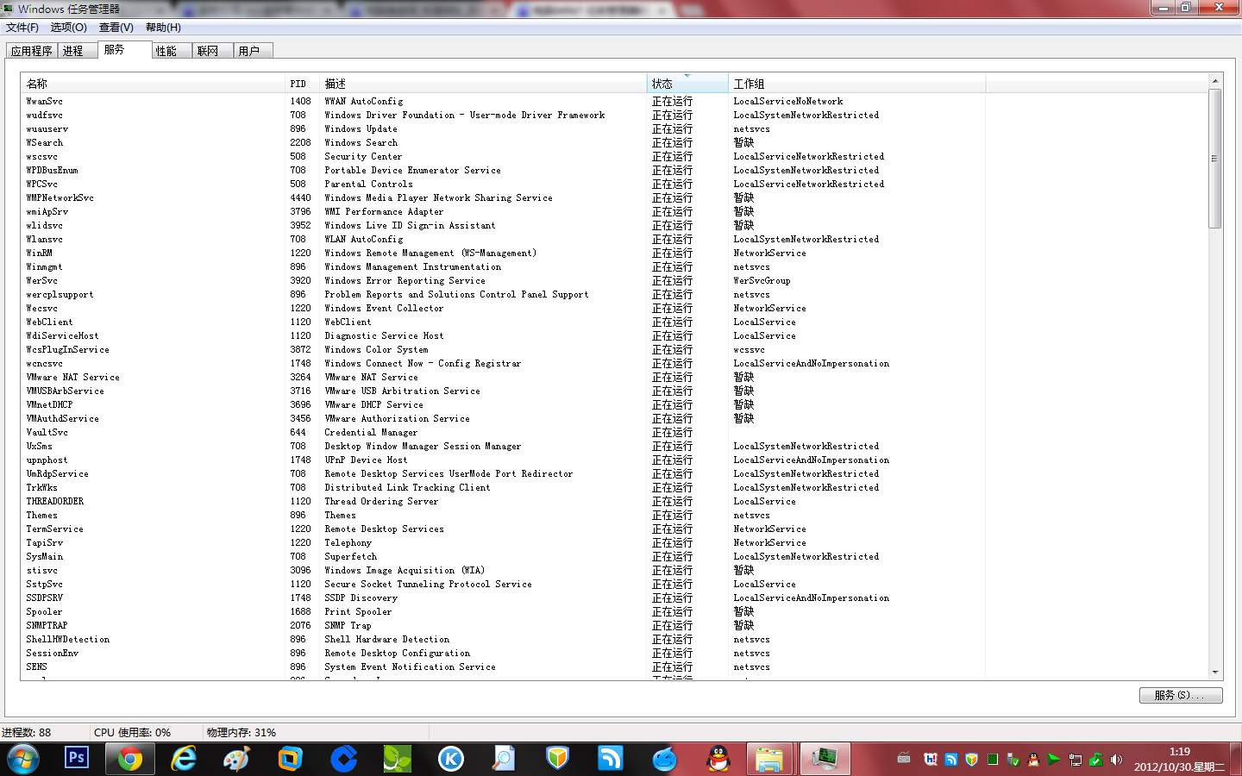
Task: Select the WSearch service name
Action: coord(45,142)
